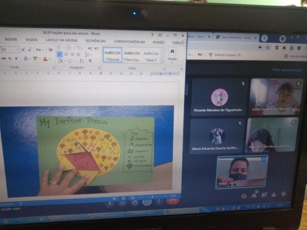The height and width of the screenshot is (230, 307).
Task: Click the Edição find binoculars icon
Action: (x=172, y=52)
